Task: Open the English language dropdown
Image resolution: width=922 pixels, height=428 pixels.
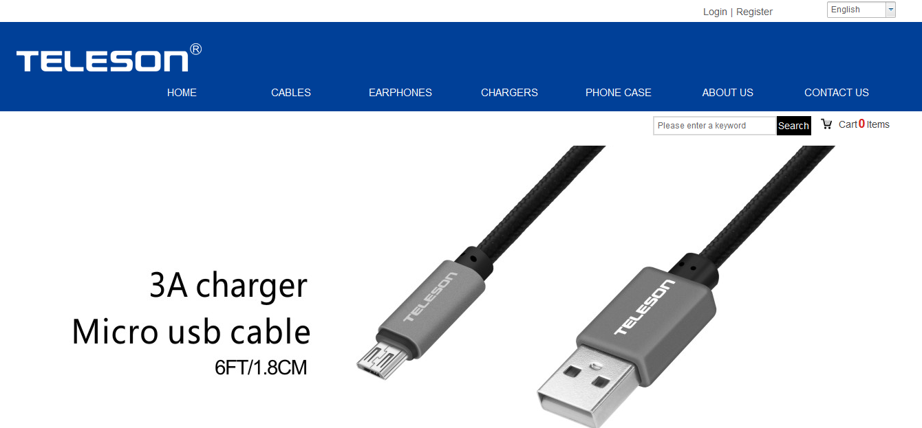Action: 861,10
